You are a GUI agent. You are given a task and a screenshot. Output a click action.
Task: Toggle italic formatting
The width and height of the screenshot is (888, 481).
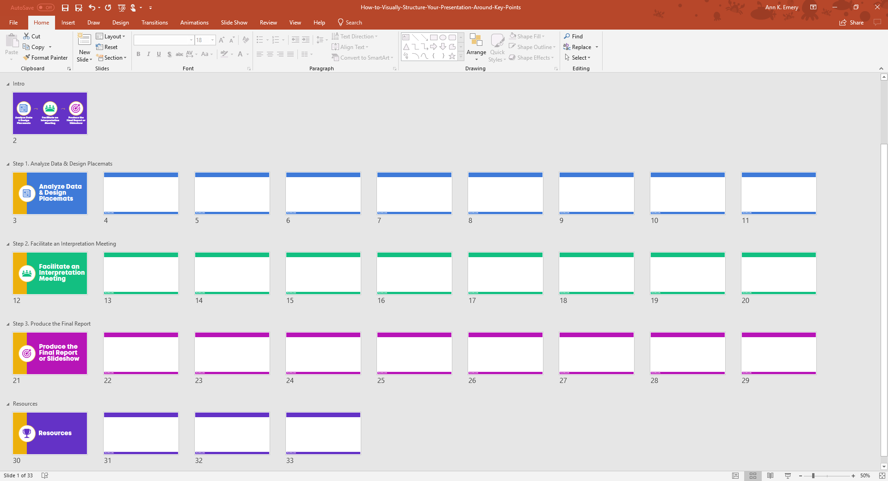(x=148, y=54)
